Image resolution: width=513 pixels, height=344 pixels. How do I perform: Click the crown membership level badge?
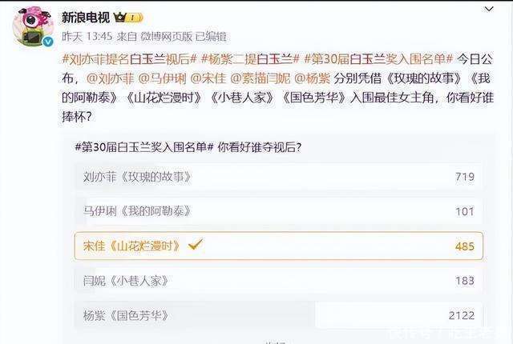tap(128, 17)
